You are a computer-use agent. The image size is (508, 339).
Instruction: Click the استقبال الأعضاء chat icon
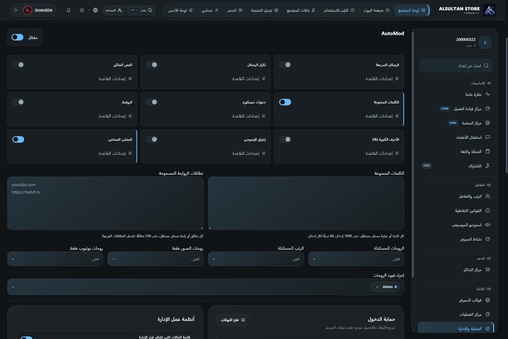(x=487, y=137)
